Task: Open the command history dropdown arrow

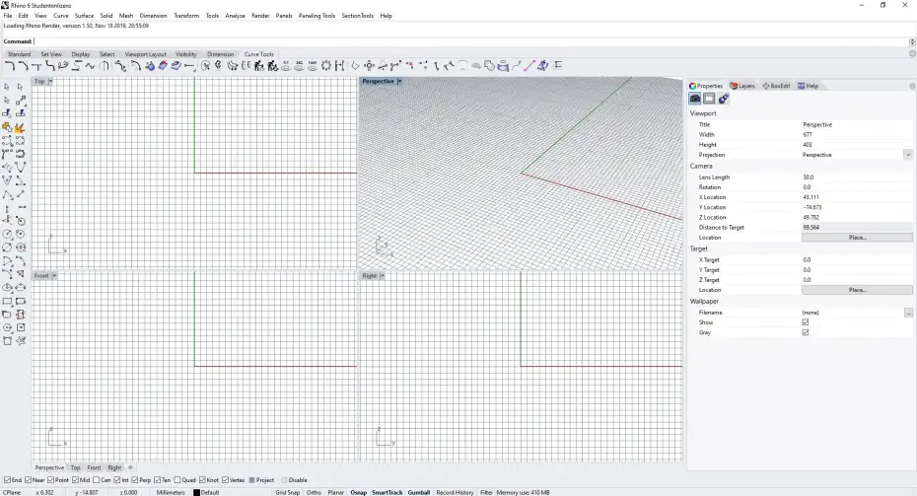Action: click(x=912, y=41)
